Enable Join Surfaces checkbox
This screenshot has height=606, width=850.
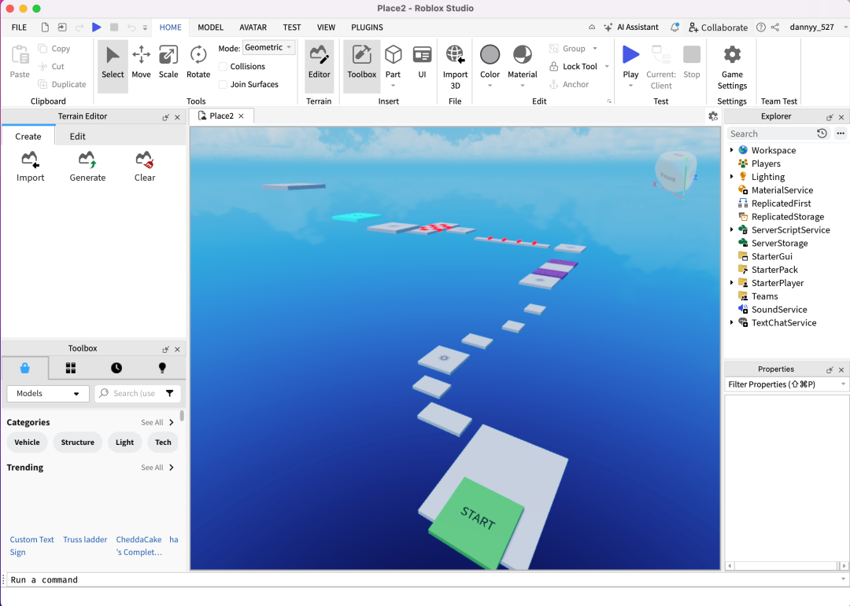pos(223,84)
